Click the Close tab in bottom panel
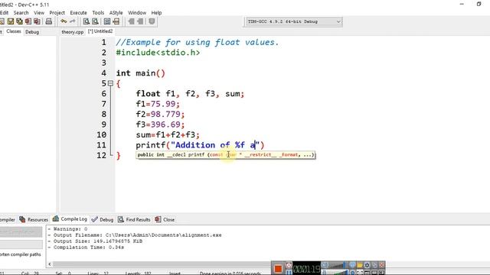Viewport: 490px width, 275px height. (x=165, y=219)
